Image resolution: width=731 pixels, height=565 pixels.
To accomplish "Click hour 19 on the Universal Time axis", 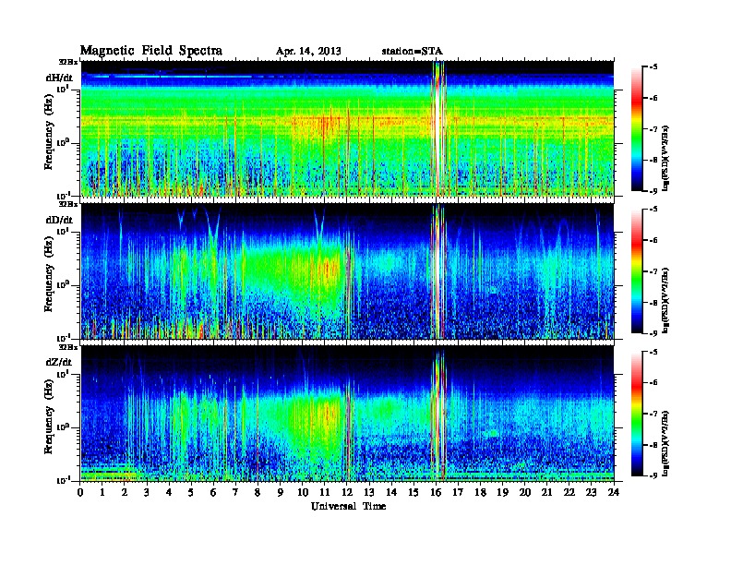I will (502, 492).
